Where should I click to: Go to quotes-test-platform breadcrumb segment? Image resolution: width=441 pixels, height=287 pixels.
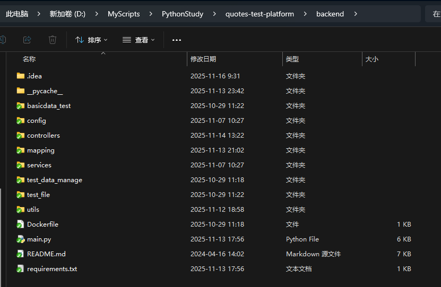[260, 14]
